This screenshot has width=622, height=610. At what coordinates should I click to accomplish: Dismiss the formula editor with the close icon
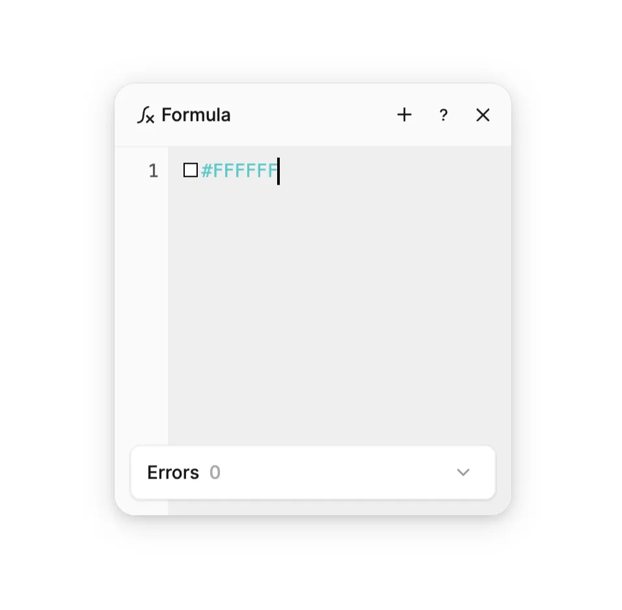483,115
